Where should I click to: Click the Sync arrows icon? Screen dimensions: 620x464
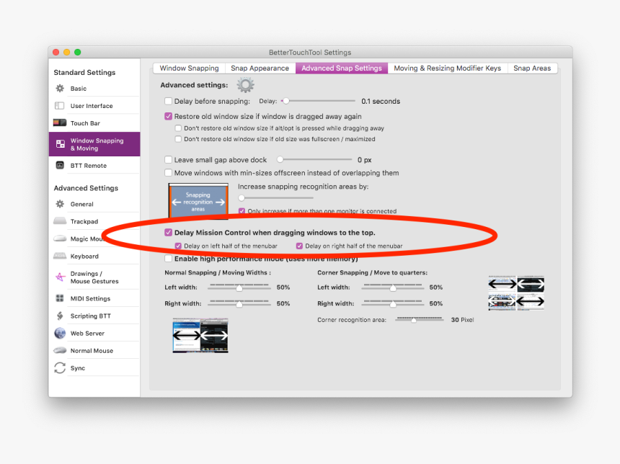(60, 368)
